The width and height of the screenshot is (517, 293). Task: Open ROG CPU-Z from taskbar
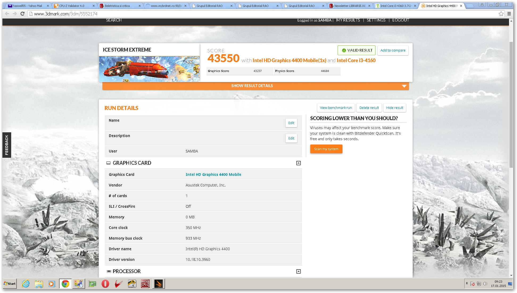click(x=145, y=284)
